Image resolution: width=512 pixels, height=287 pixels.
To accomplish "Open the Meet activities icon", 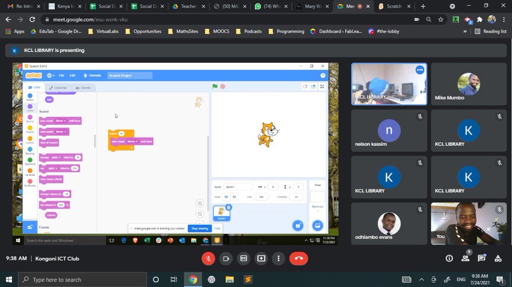I will coord(498,258).
